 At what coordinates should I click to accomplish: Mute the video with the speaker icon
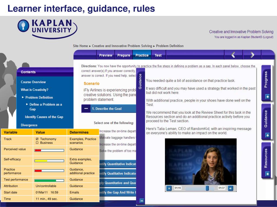[230, 188]
